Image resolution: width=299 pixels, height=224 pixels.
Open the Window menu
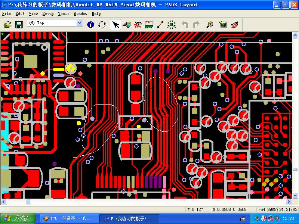[80, 14]
